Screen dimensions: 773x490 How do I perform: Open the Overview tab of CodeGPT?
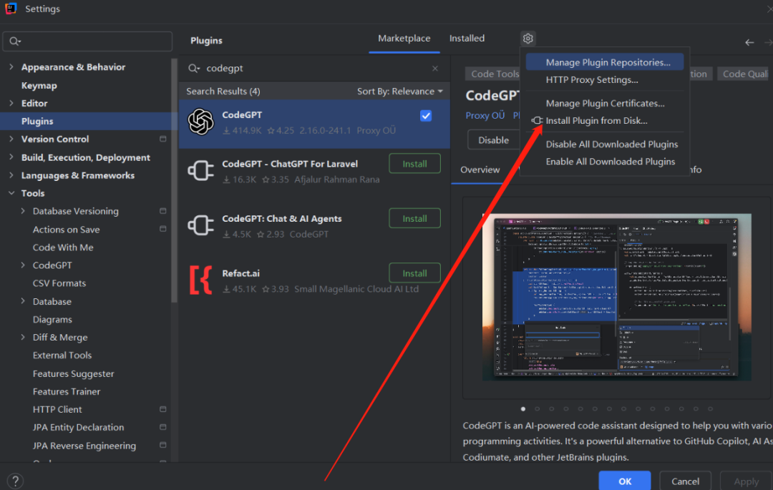480,170
